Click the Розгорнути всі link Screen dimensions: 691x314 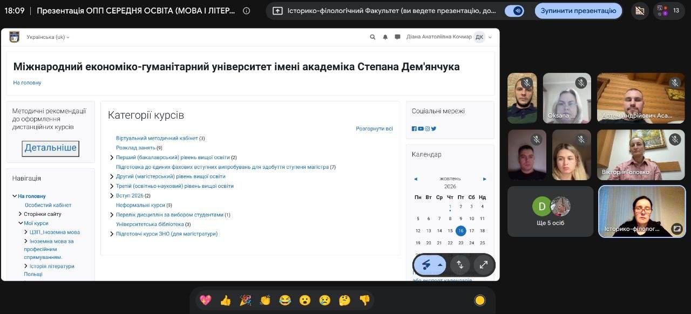[x=374, y=129]
